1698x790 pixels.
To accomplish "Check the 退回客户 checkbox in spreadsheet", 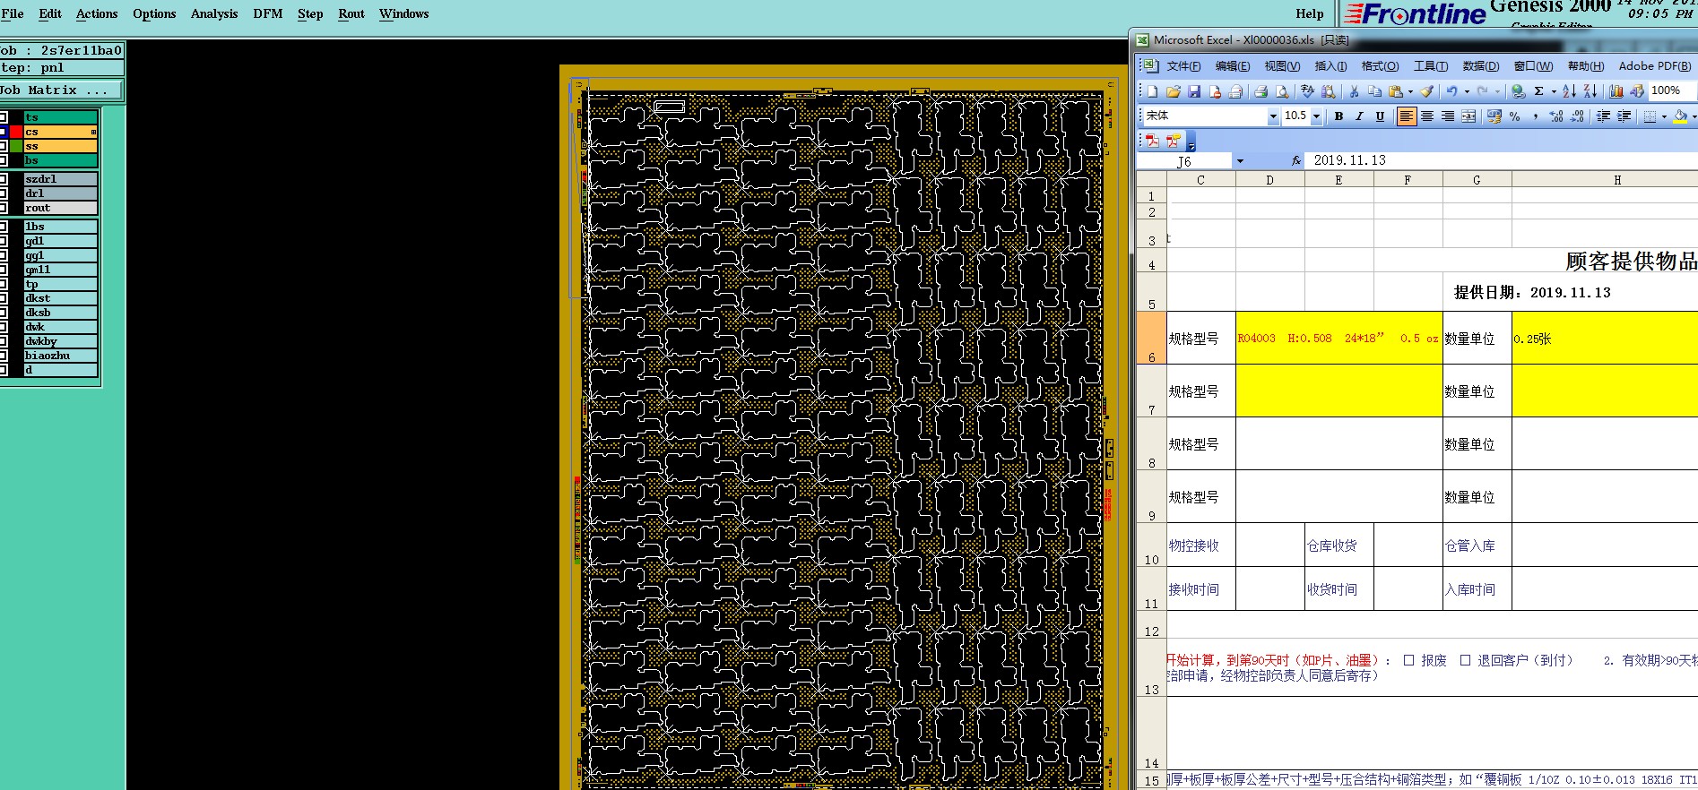I will click(1465, 660).
